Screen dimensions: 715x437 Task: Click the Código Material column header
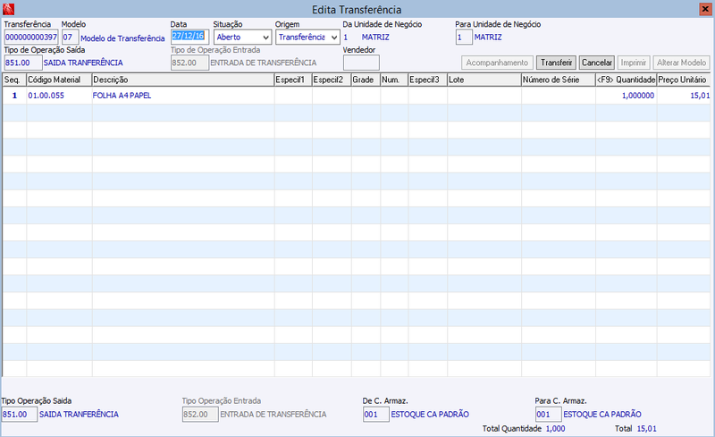(59, 80)
